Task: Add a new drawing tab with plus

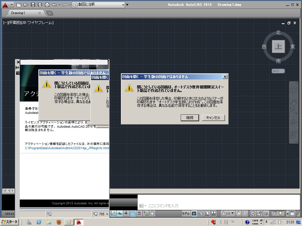Action: point(50,13)
